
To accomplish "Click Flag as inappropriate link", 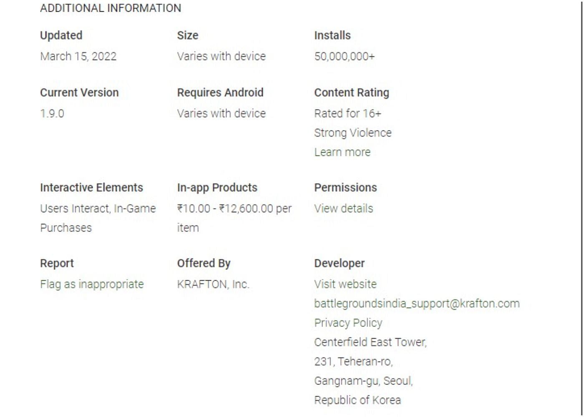I will pyautogui.click(x=92, y=284).
